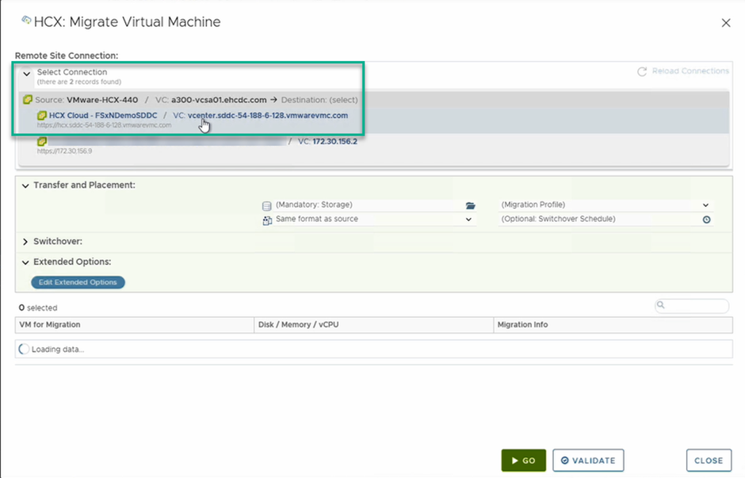This screenshot has width=745, height=478.
Task: Click the https://172.30.156.9 URL text
Action: [x=65, y=151]
